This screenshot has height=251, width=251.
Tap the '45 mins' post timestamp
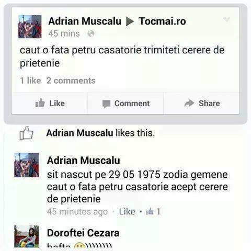64,33
